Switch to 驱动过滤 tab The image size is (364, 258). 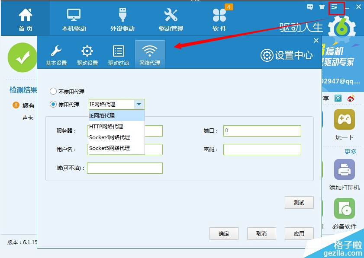[119, 54]
